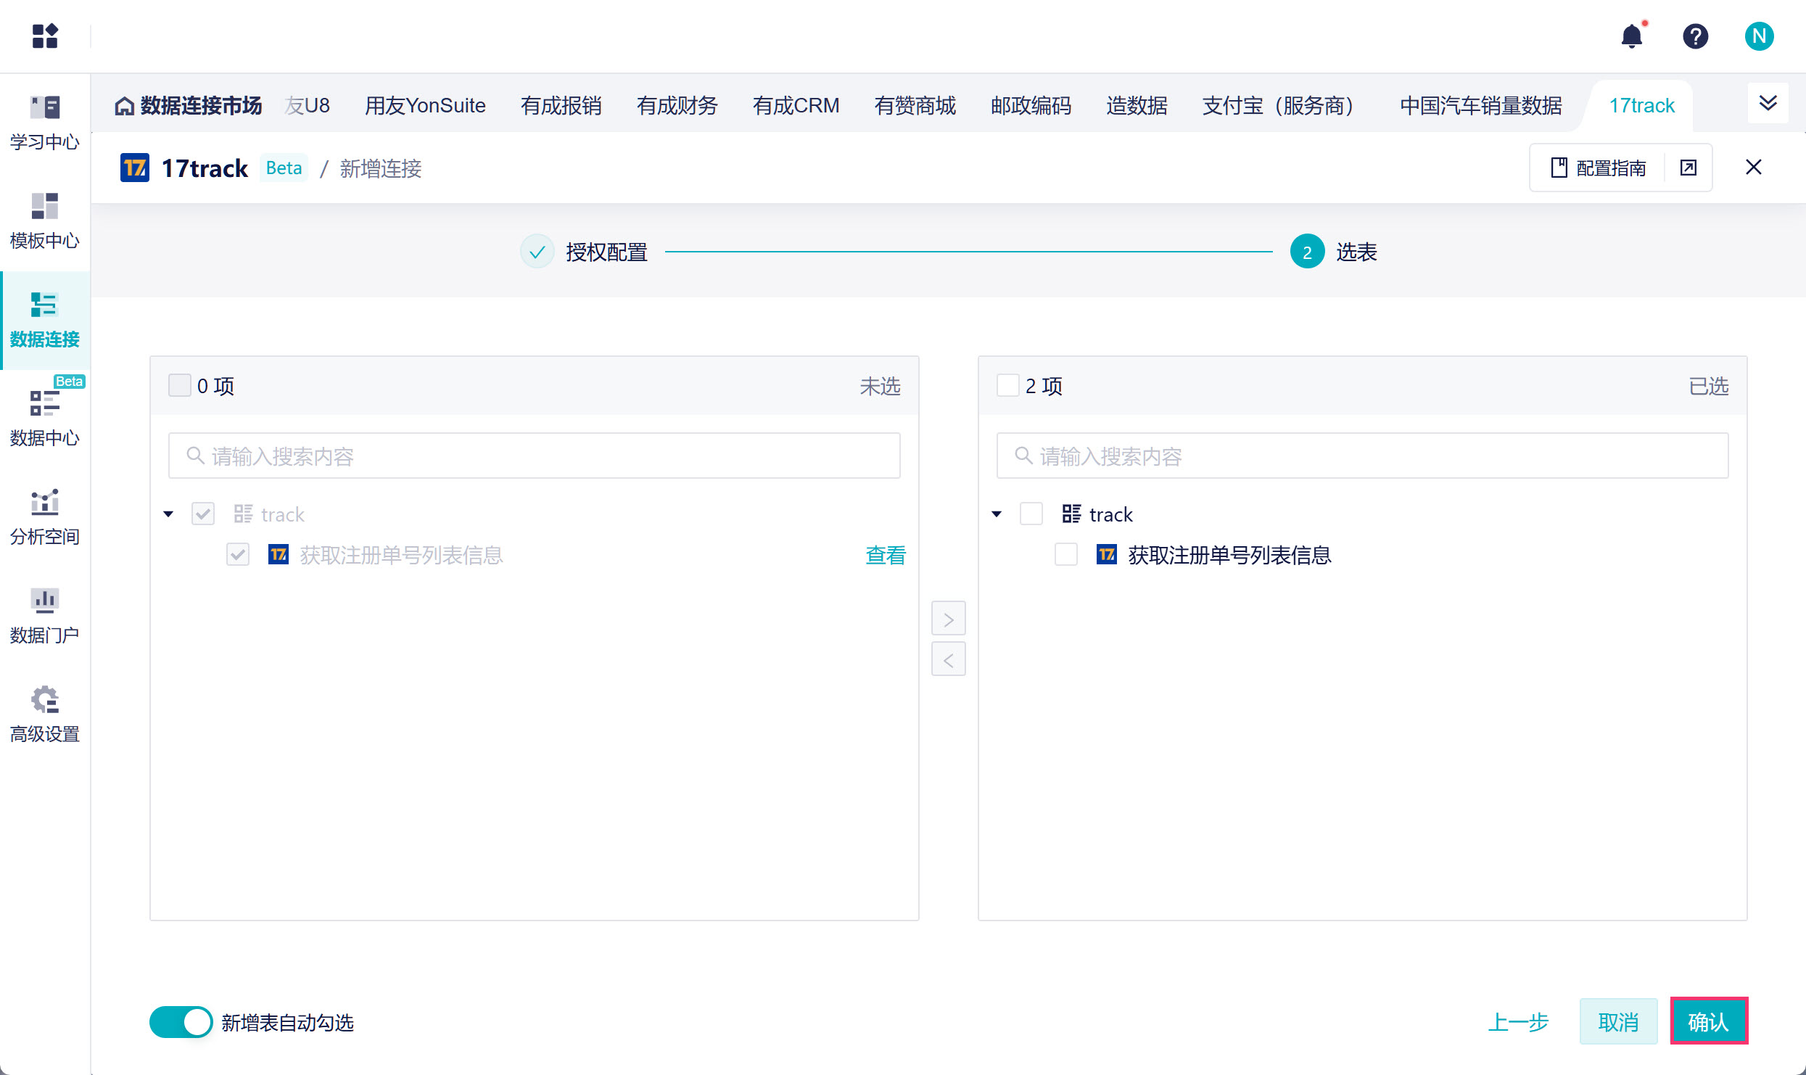This screenshot has height=1075, width=1806.
Task: Click the track group icon in 已选 panel
Action: click(1072, 514)
